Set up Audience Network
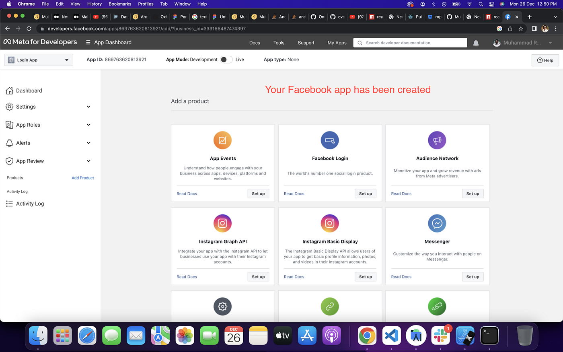Screen dimensions: 563x352 tap(473, 193)
